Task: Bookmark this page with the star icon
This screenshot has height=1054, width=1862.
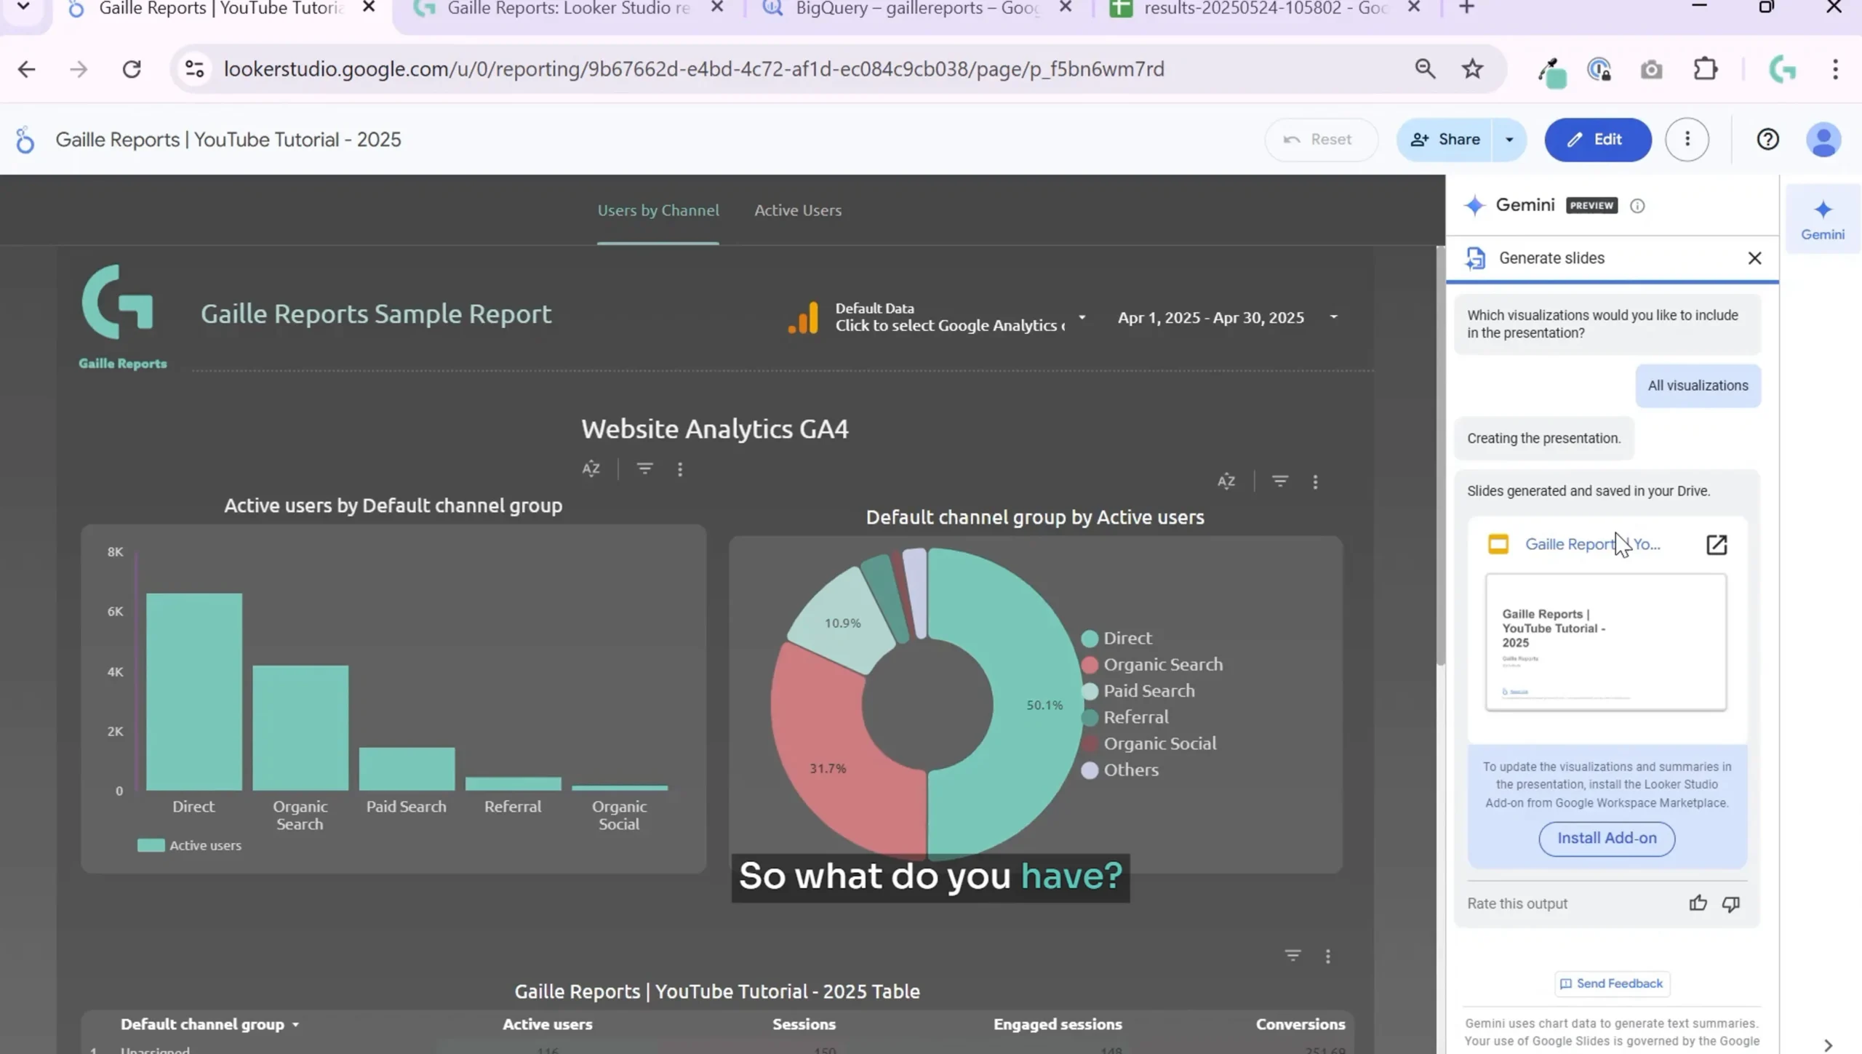Action: coord(1472,69)
